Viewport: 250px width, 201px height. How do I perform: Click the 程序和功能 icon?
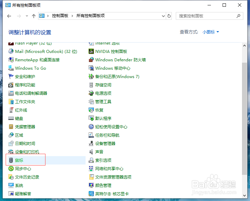(11, 85)
